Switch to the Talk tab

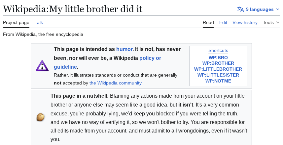[x=39, y=22]
